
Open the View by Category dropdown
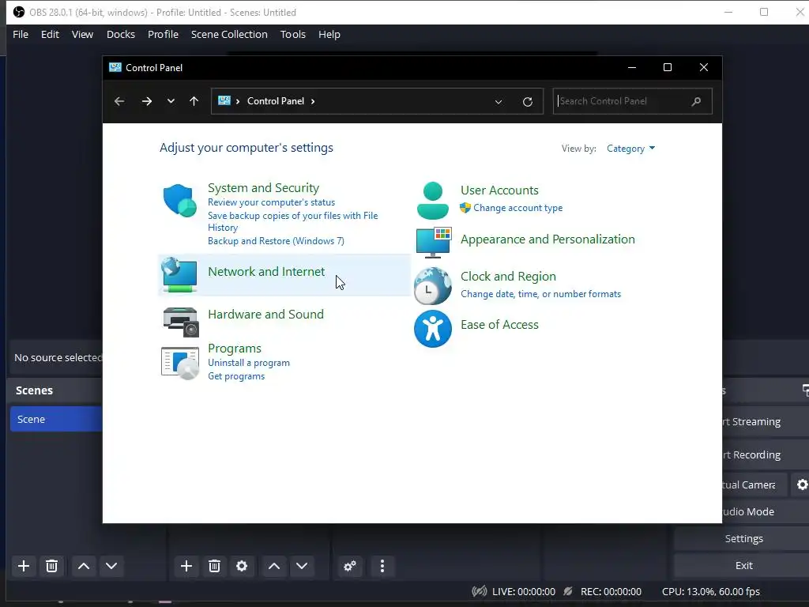[x=630, y=149]
